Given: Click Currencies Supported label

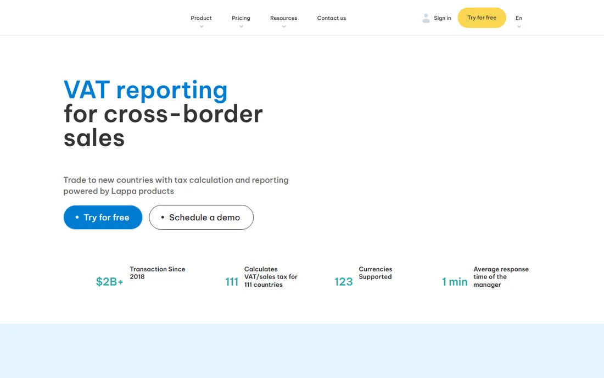Looking at the screenshot, I should (x=375, y=273).
